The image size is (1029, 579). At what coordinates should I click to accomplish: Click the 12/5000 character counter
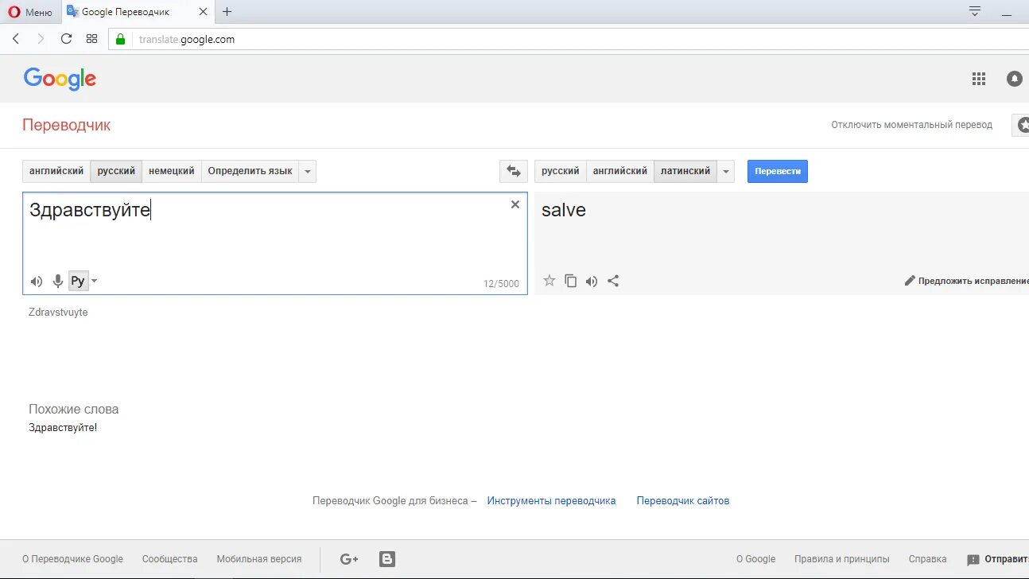click(501, 284)
